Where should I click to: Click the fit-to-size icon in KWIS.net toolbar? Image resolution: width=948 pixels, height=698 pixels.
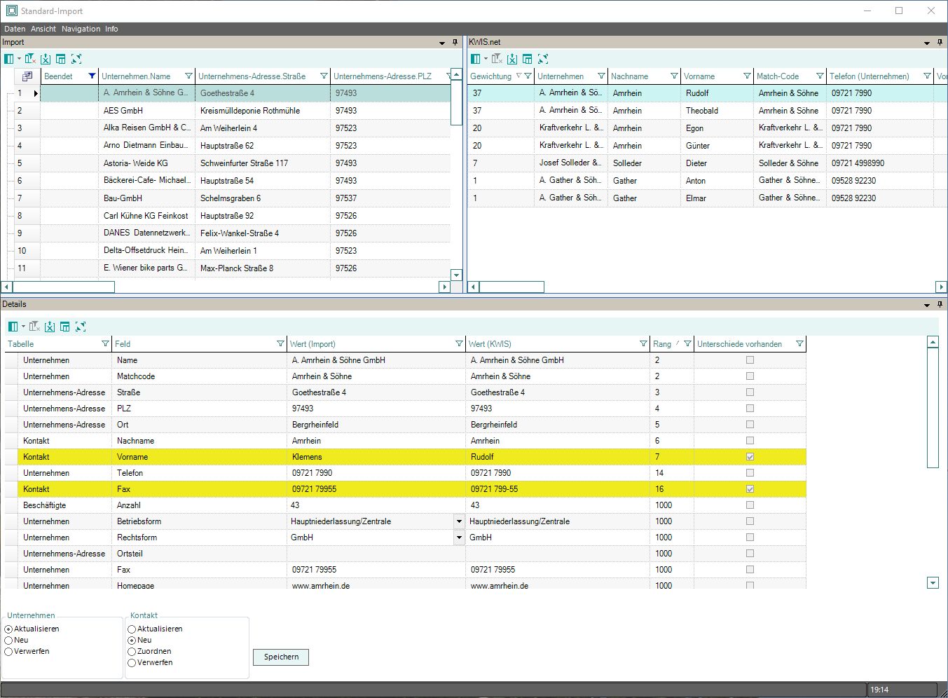(543, 59)
